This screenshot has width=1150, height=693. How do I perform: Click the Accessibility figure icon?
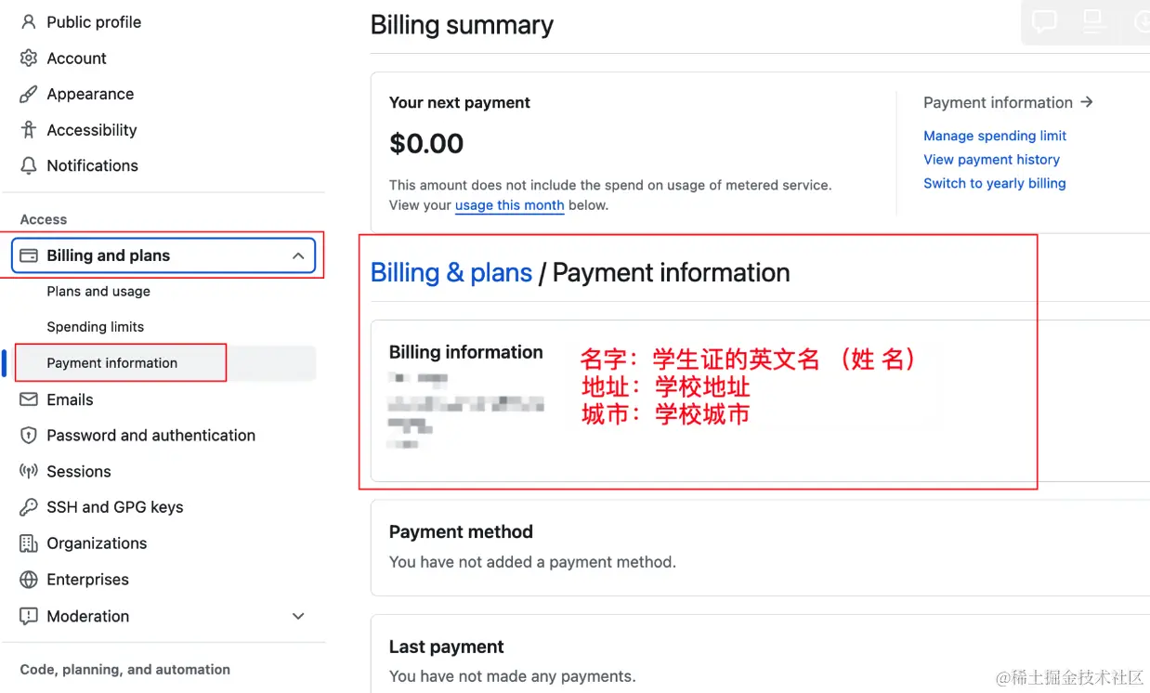[x=29, y=130]
